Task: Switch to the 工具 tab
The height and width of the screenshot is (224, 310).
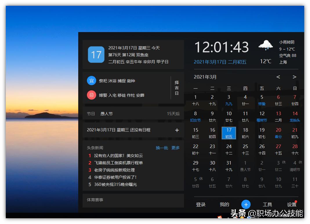Action: click(267, 204)
